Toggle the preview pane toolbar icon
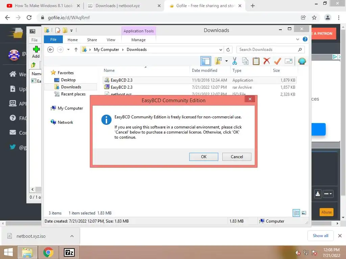 click(206, 61)
